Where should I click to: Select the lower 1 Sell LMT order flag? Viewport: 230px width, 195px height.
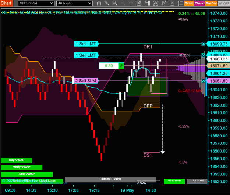tap(86, 55)
